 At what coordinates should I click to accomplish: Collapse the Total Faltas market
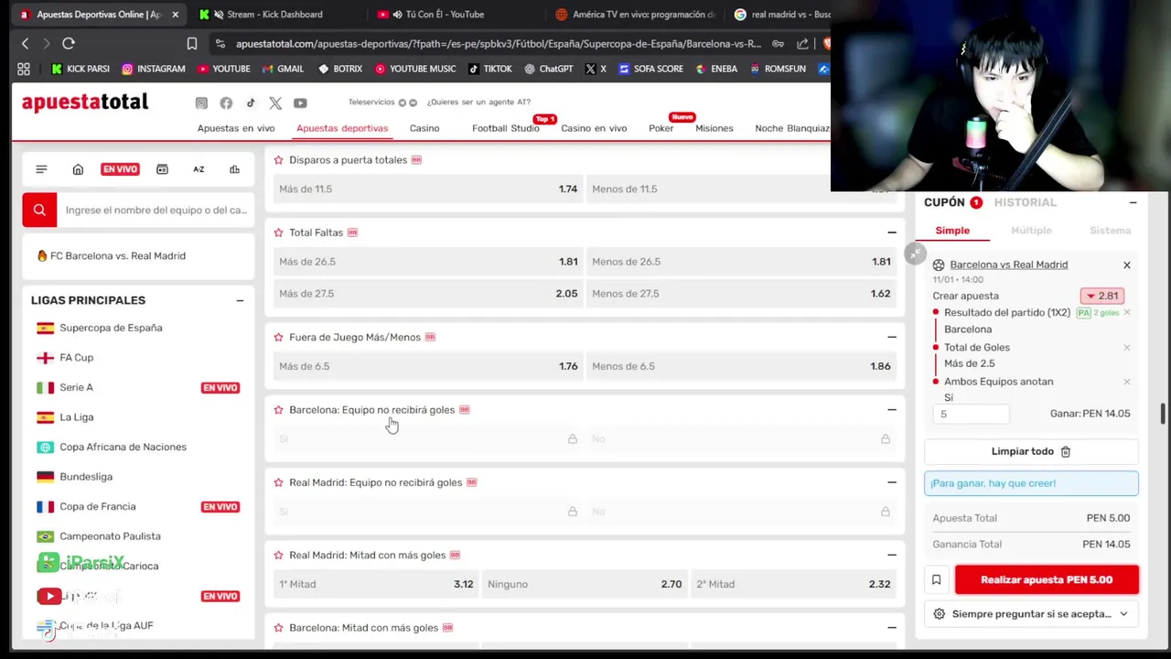892,232
